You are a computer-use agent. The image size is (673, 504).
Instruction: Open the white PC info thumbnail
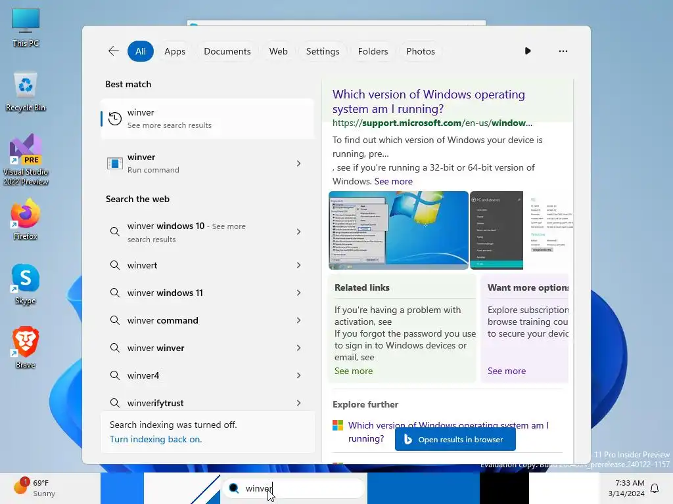pyautogui.click(x=549, y=230)
